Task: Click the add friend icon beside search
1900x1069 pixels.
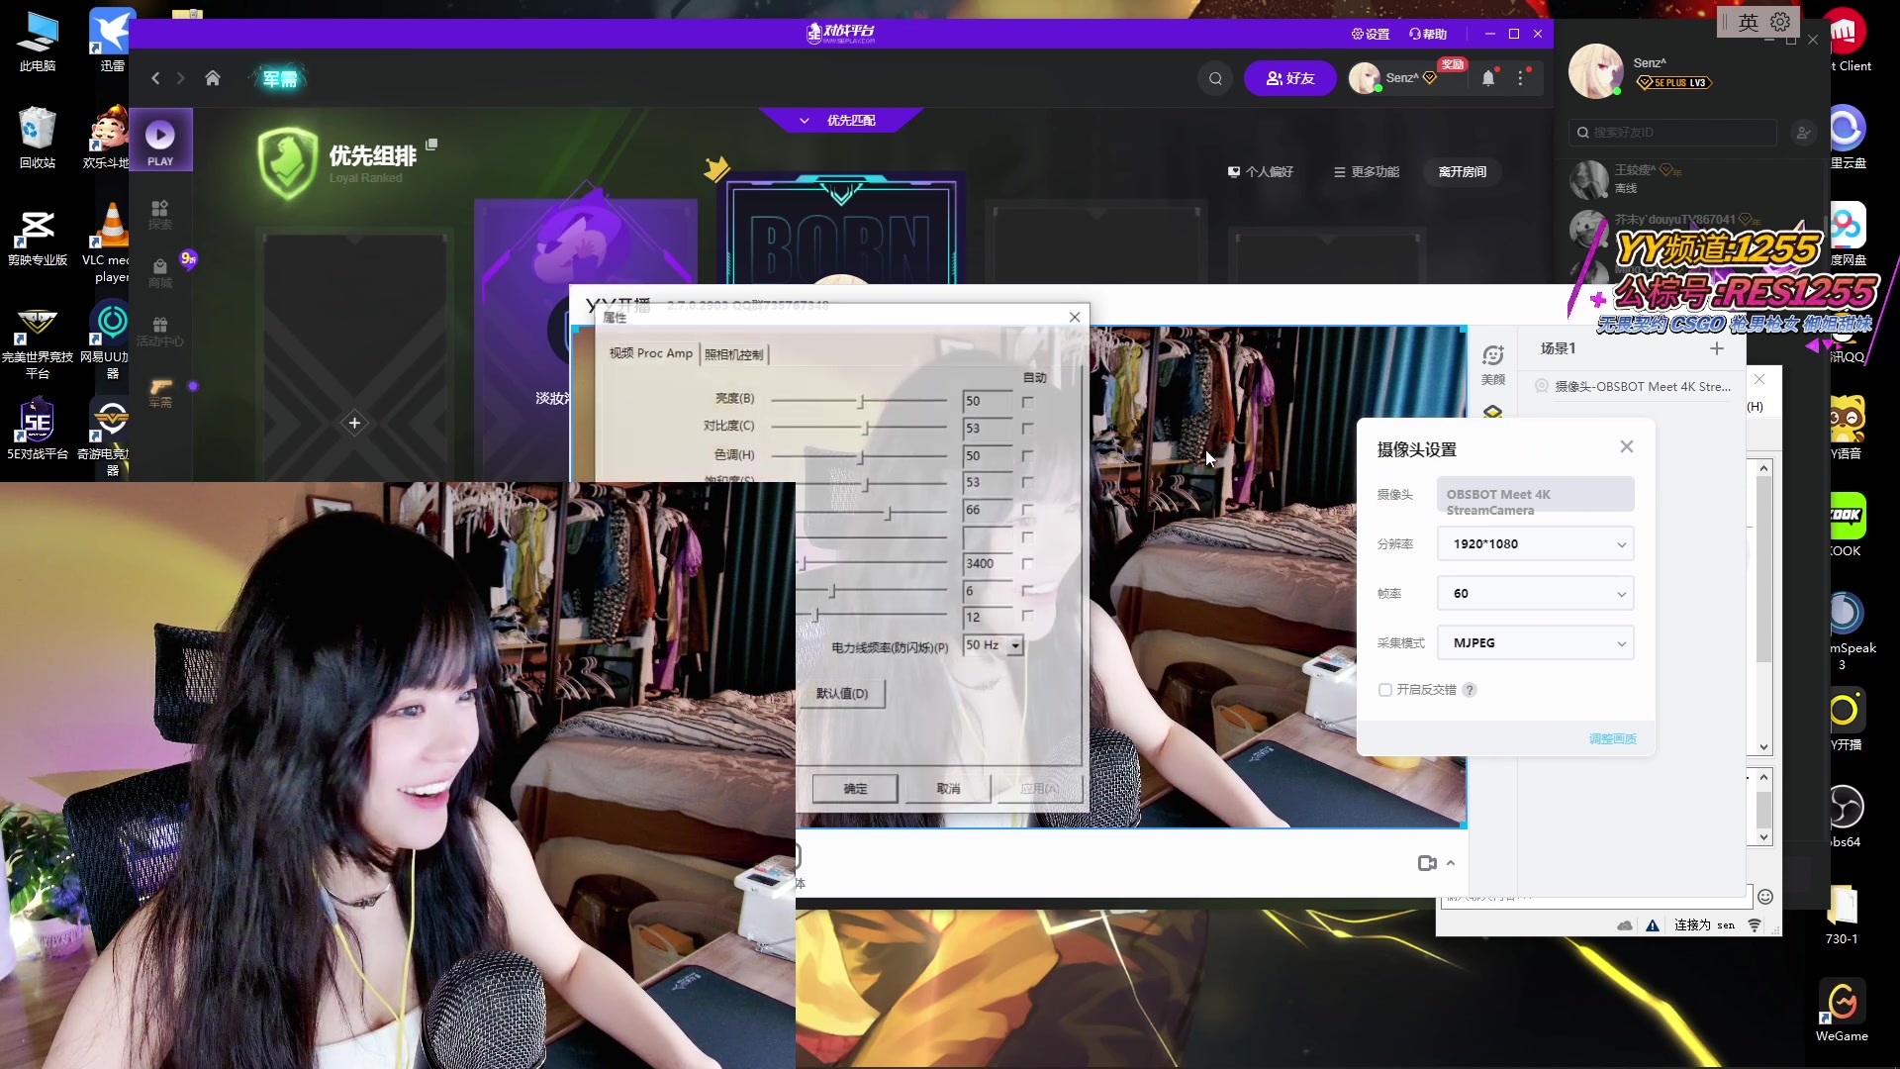Action: 1804,132
